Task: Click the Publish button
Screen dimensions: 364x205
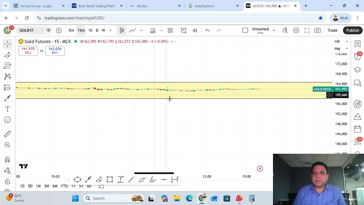Action: point(353,30)
